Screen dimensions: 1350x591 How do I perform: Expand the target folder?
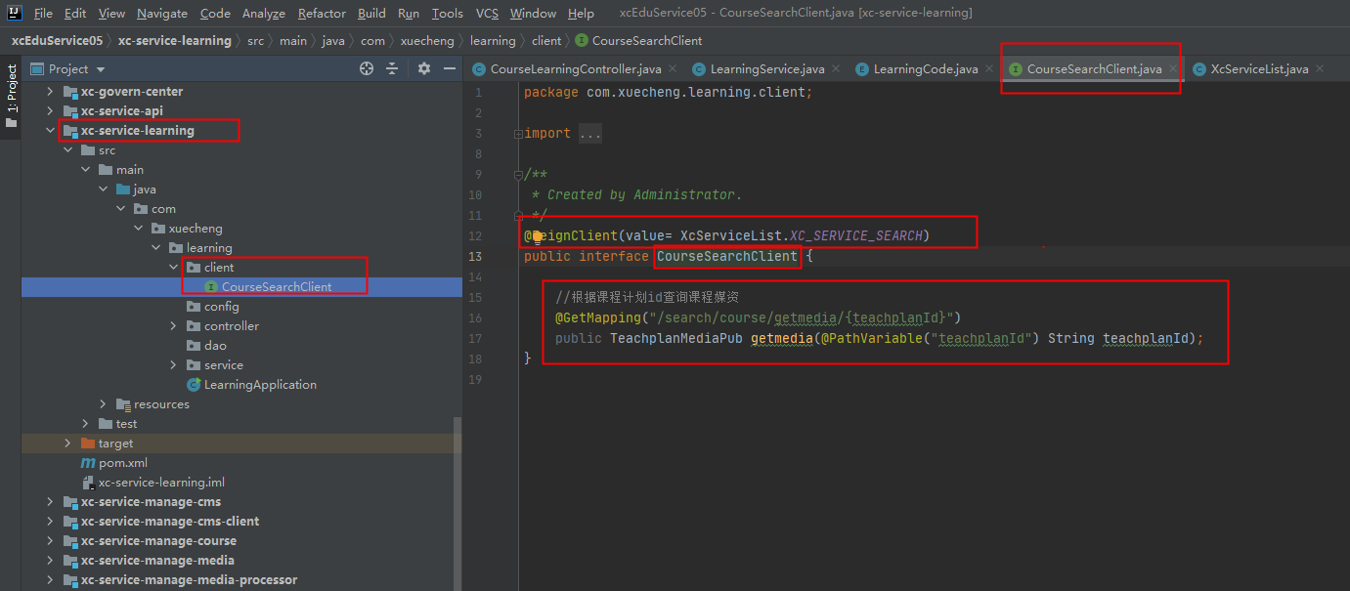(67, 443)
